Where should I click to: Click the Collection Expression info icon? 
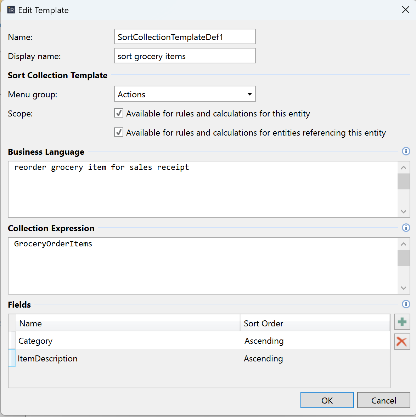coord(406,228)
